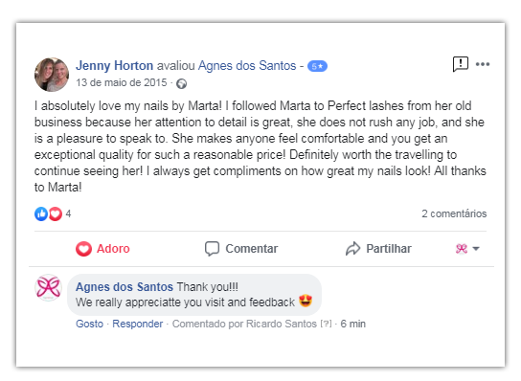Open the three-dots post options menu
521x381 pixels.
(483, 64)
